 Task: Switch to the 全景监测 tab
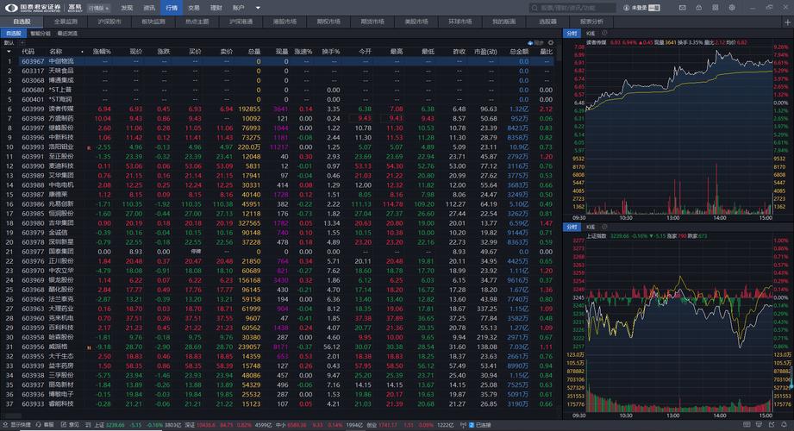click(x=66, y=22)
